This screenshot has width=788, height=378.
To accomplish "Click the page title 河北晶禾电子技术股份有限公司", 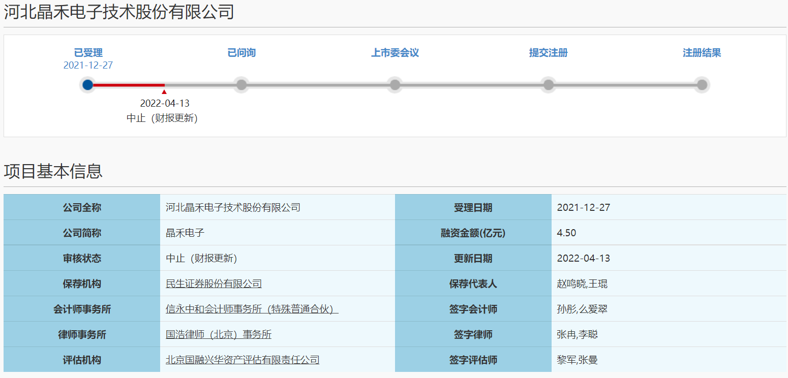I will (x=119, y=12).
